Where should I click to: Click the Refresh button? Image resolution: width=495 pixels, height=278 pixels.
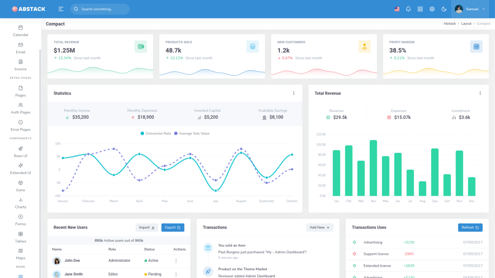[470, 227]
